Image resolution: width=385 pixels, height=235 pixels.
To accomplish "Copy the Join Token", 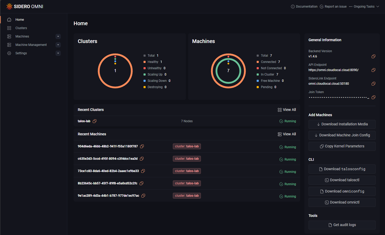I will coord(373,97).
